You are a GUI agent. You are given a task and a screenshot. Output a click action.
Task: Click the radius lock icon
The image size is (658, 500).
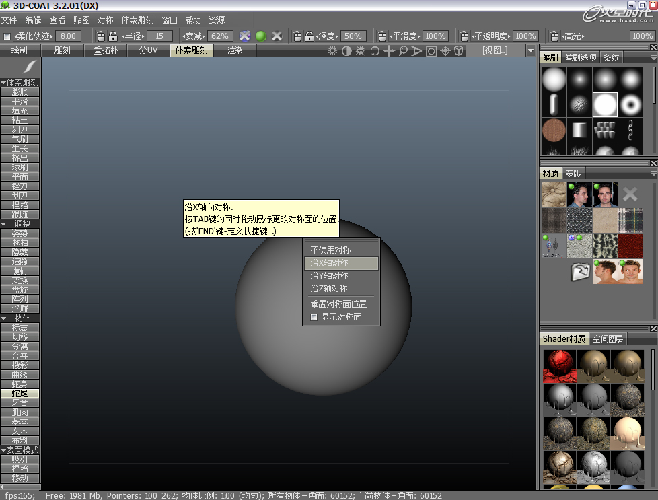point(113,36)
